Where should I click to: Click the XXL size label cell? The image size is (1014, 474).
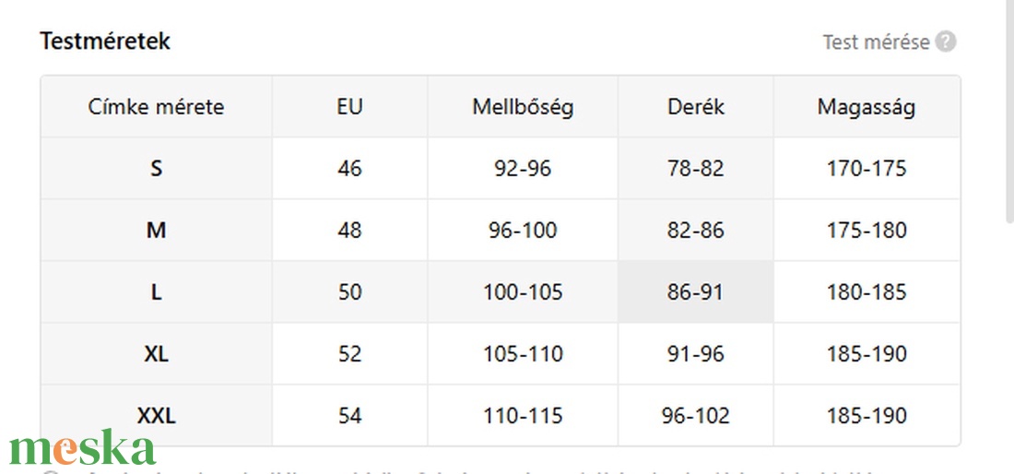point(156,416)
